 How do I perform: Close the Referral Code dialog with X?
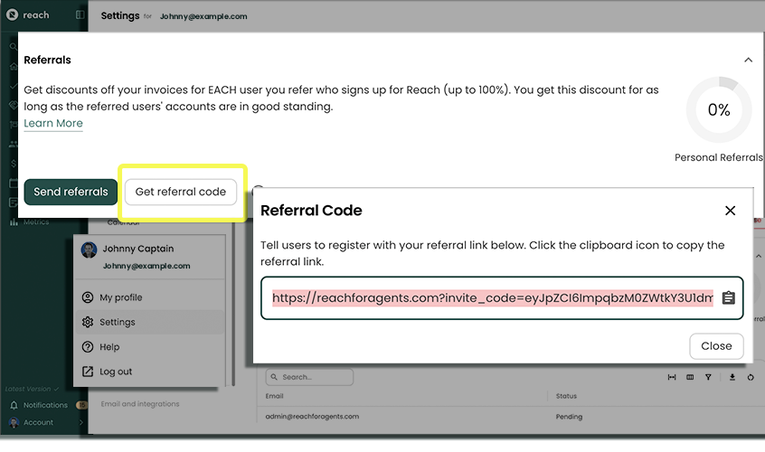(730, 211)
